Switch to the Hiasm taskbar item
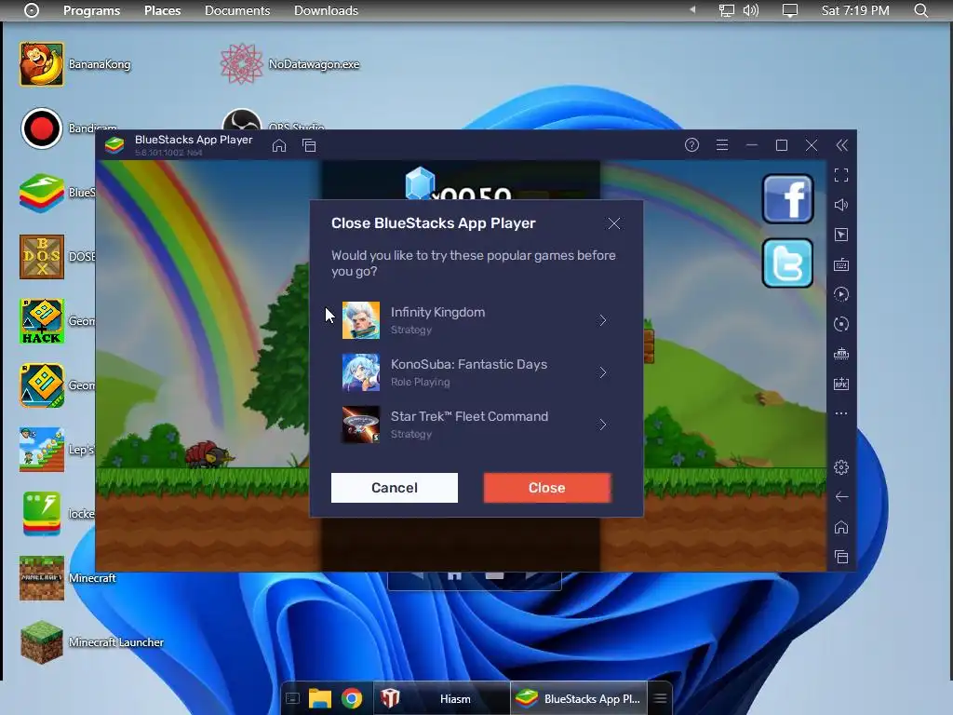Image resolution: width=953 pixels, height=715 pixels. (x=440, y=698)
